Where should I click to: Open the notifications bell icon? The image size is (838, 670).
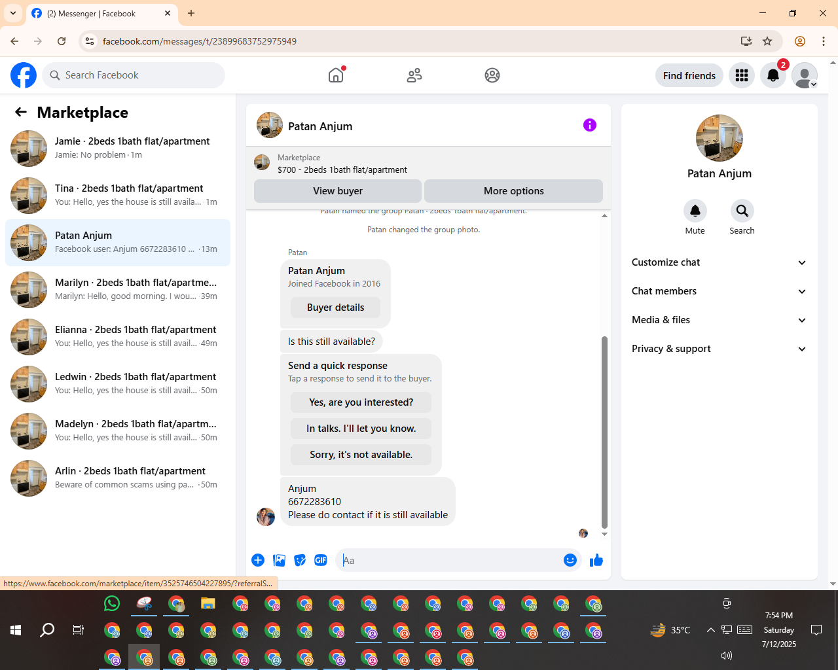click(x=773, y=75)
